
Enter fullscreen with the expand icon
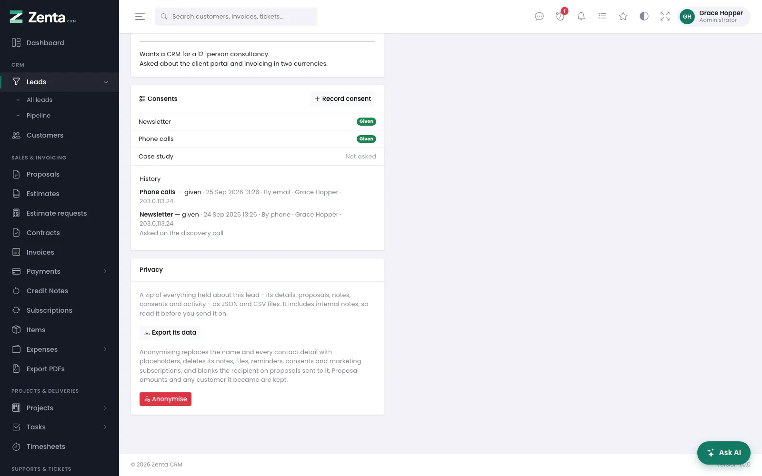[665, 17]
